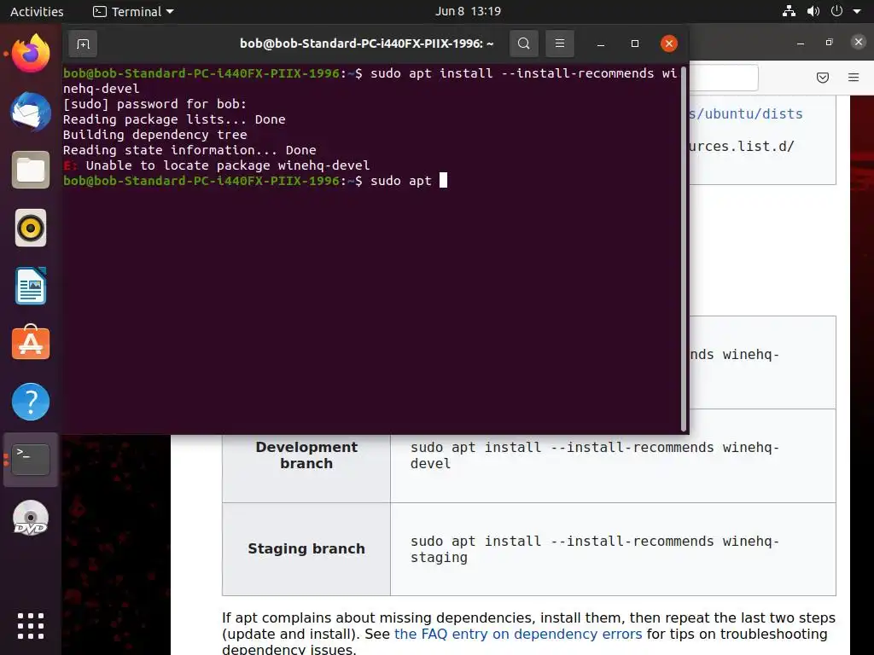Open the Files manager in the dock
This screenshot has width=874, height=655.
click(31, 170)
